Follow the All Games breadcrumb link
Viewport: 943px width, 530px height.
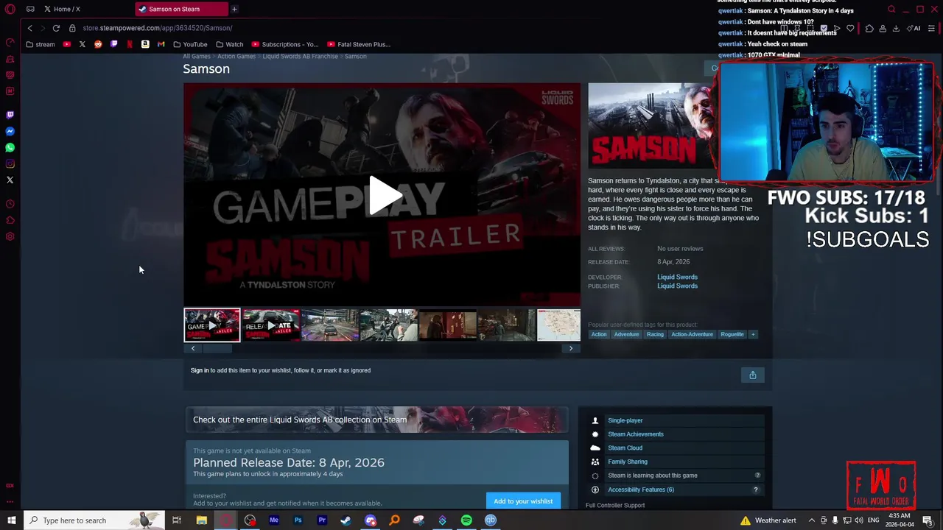coord(197,57)
